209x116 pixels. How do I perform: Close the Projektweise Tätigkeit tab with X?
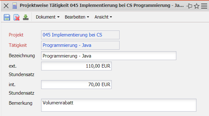coord(6,6)
